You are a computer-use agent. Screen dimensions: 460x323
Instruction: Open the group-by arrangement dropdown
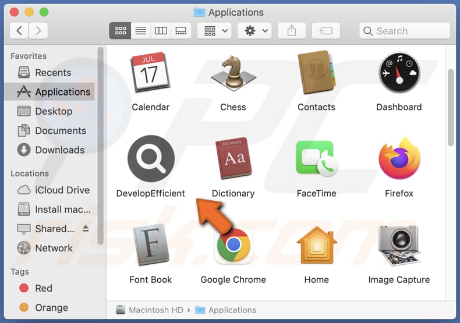(x=214, y=30)
